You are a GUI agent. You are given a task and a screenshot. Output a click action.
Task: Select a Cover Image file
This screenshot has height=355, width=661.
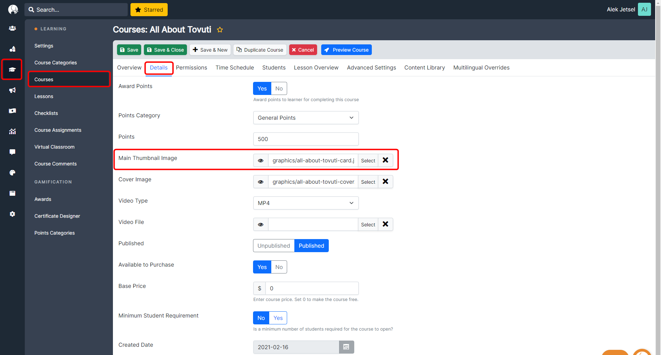coord(368,182)
